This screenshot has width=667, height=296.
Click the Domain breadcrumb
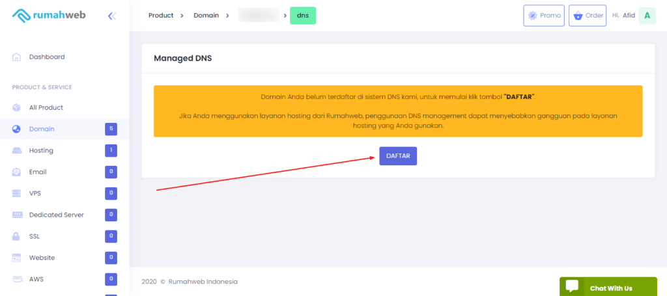click(206, 16)
